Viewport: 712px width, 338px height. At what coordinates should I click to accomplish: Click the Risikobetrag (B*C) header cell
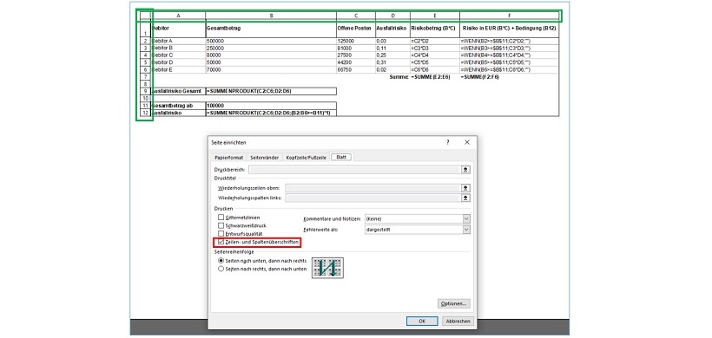coord(434,29)
